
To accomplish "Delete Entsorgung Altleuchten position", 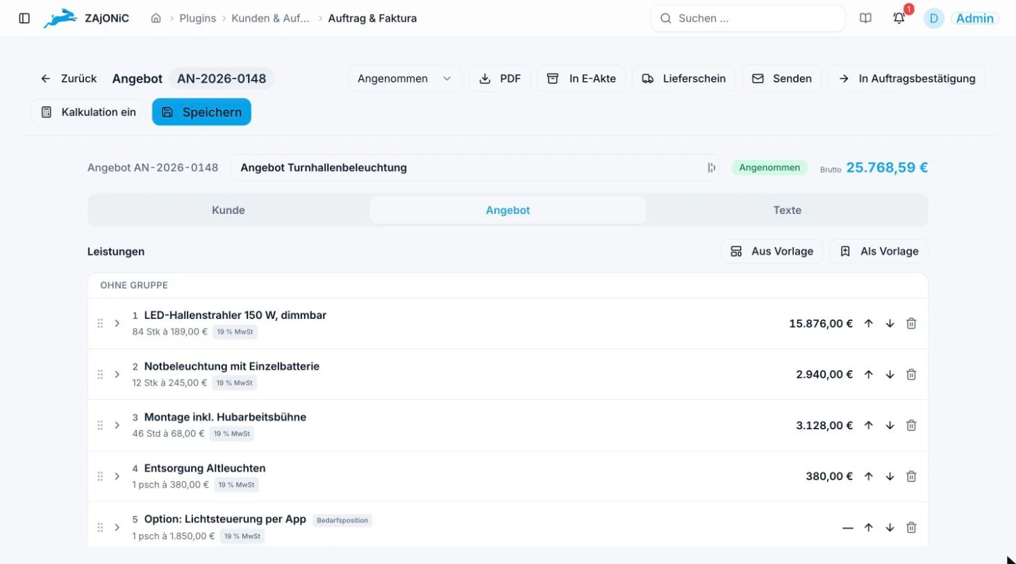I will pos(912,476).
